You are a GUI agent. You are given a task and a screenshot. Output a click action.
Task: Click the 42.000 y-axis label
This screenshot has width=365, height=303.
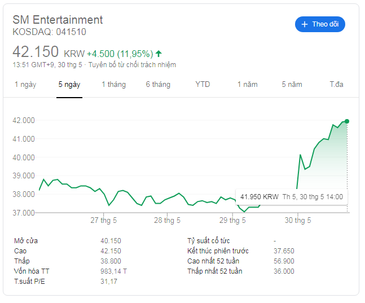click(24, 120)
